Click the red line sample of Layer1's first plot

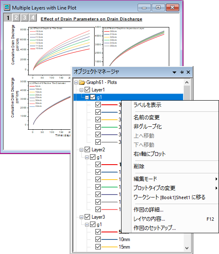tap(109, 105)
